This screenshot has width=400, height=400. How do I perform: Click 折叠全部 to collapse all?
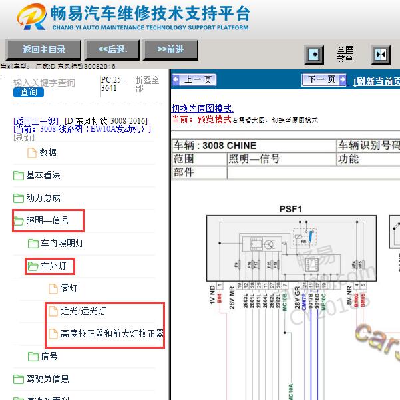tap(147, 84)
